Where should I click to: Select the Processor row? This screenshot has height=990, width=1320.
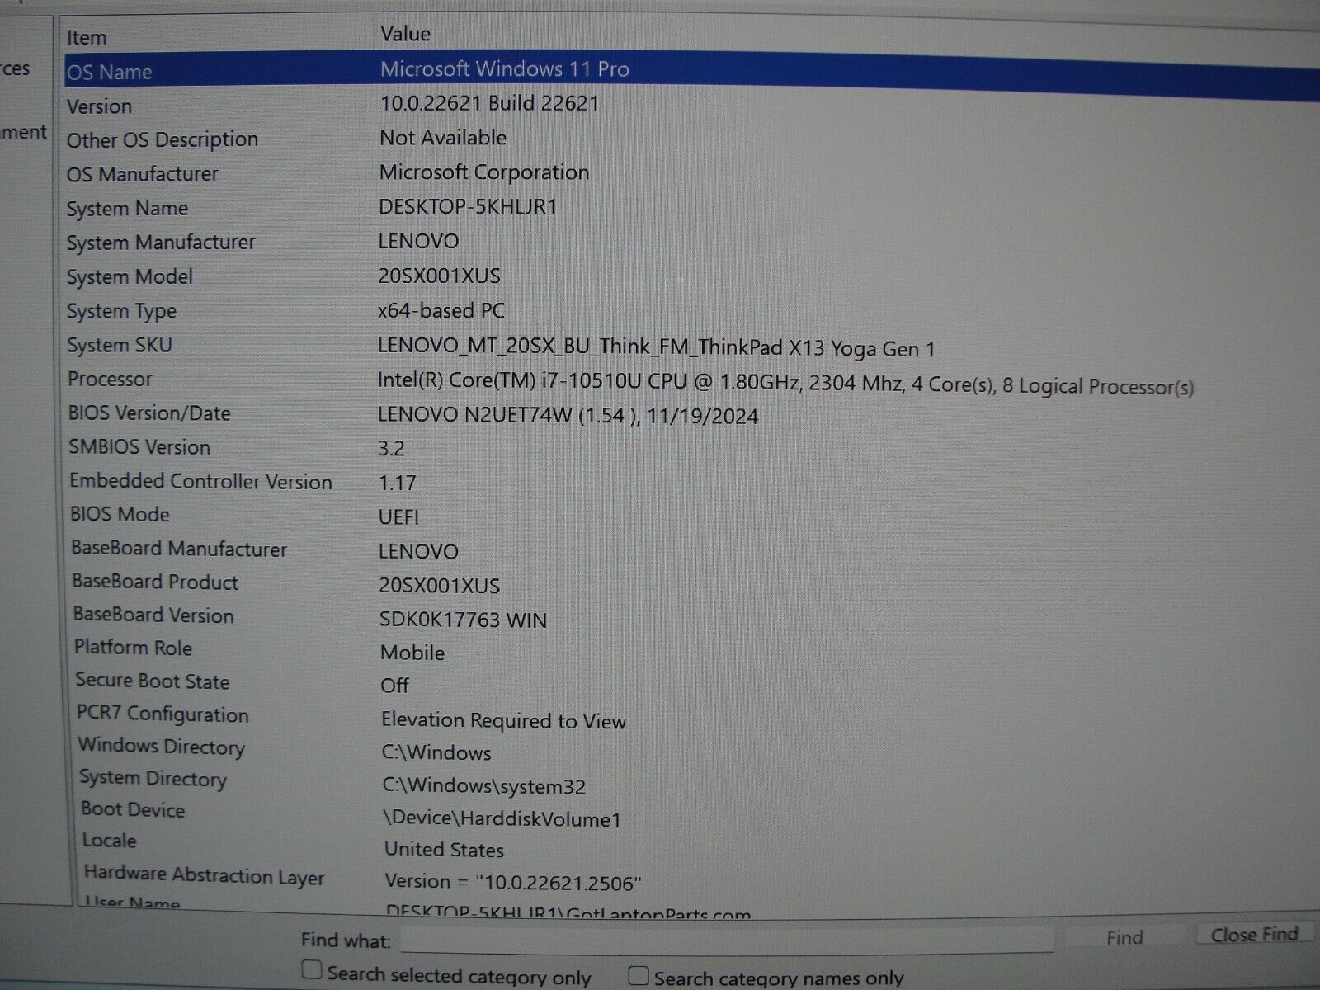coord(110,379)
